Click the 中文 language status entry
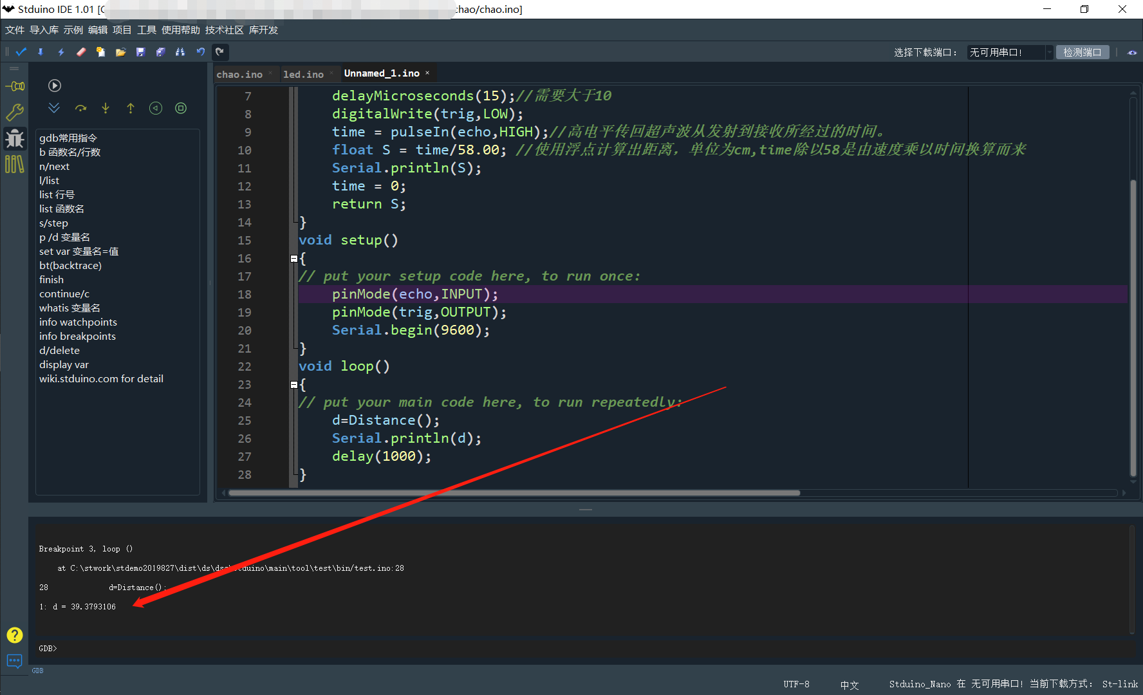 point(850,685)
